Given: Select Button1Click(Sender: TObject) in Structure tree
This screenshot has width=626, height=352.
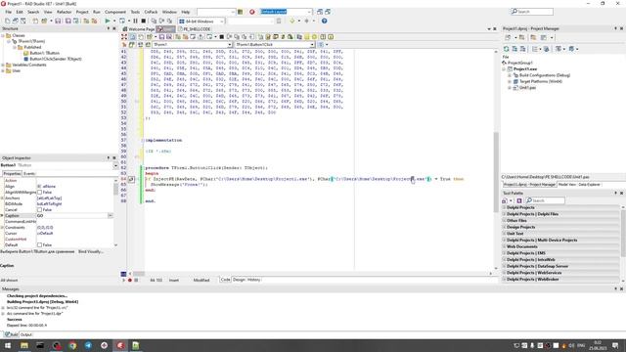Looking at the screenshot, I should (x=56, y=59).
